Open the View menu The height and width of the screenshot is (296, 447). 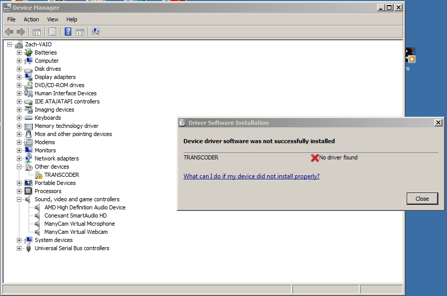pos(52,19)
